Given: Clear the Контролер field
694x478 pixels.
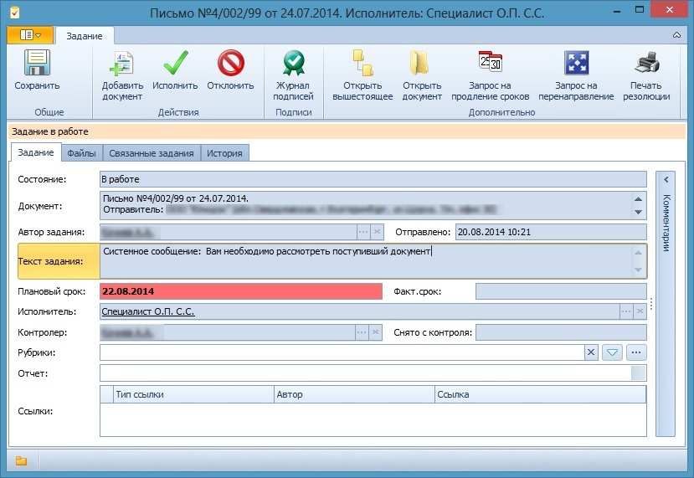Looking at the screenshot, I should click(x=375, y=332).
